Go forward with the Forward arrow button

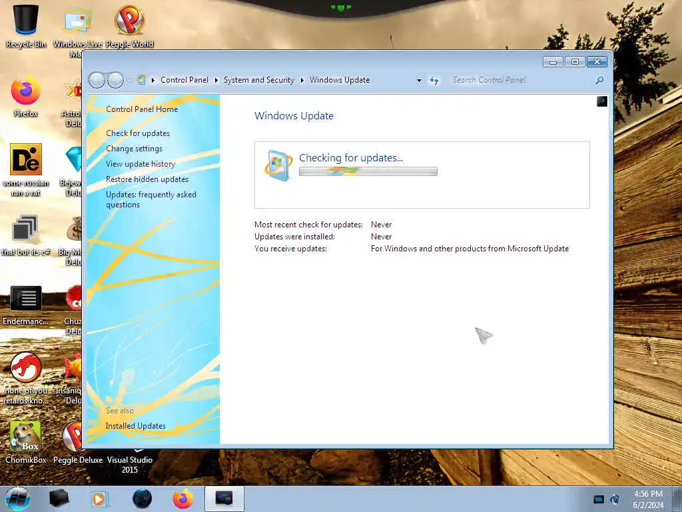(x=115, y=80)
